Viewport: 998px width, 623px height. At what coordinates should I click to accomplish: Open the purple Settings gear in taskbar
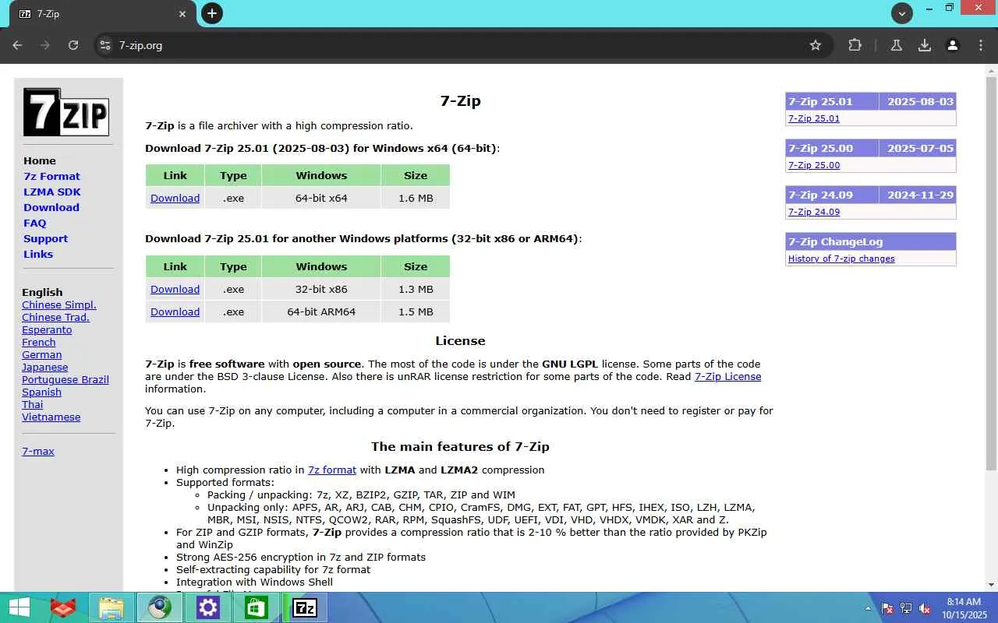[x=208, y=607]
